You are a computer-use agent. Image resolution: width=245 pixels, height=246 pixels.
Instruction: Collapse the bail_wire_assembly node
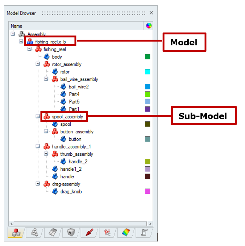46,79
